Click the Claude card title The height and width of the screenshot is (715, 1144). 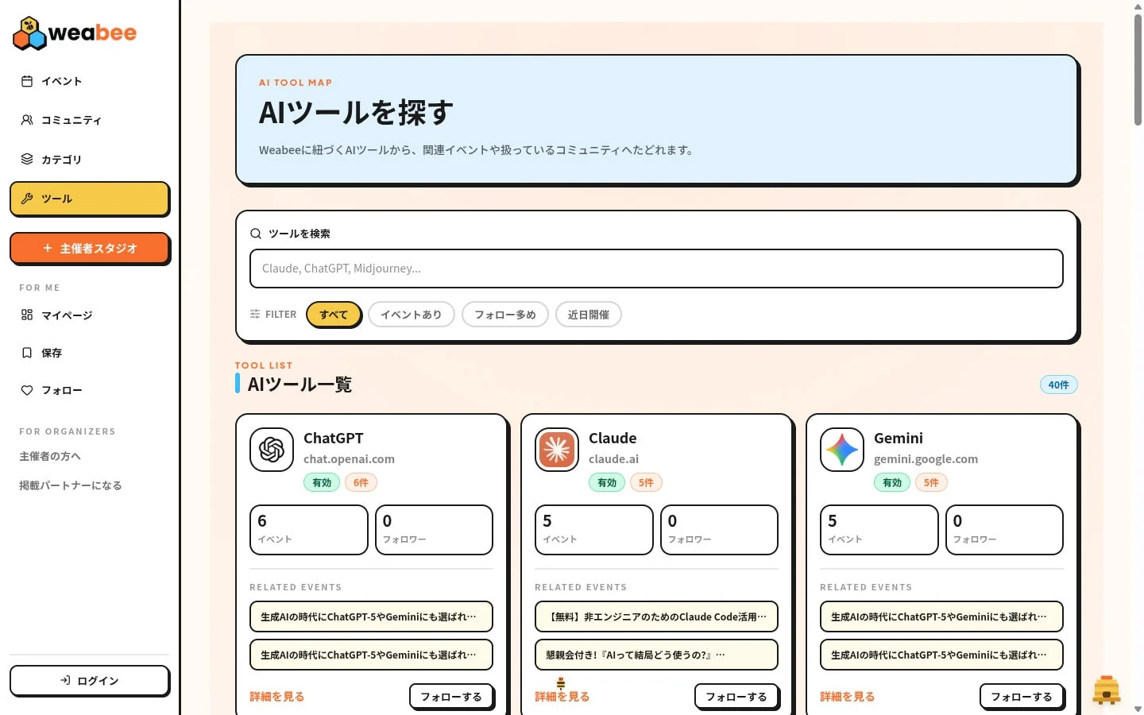[613, 438]
